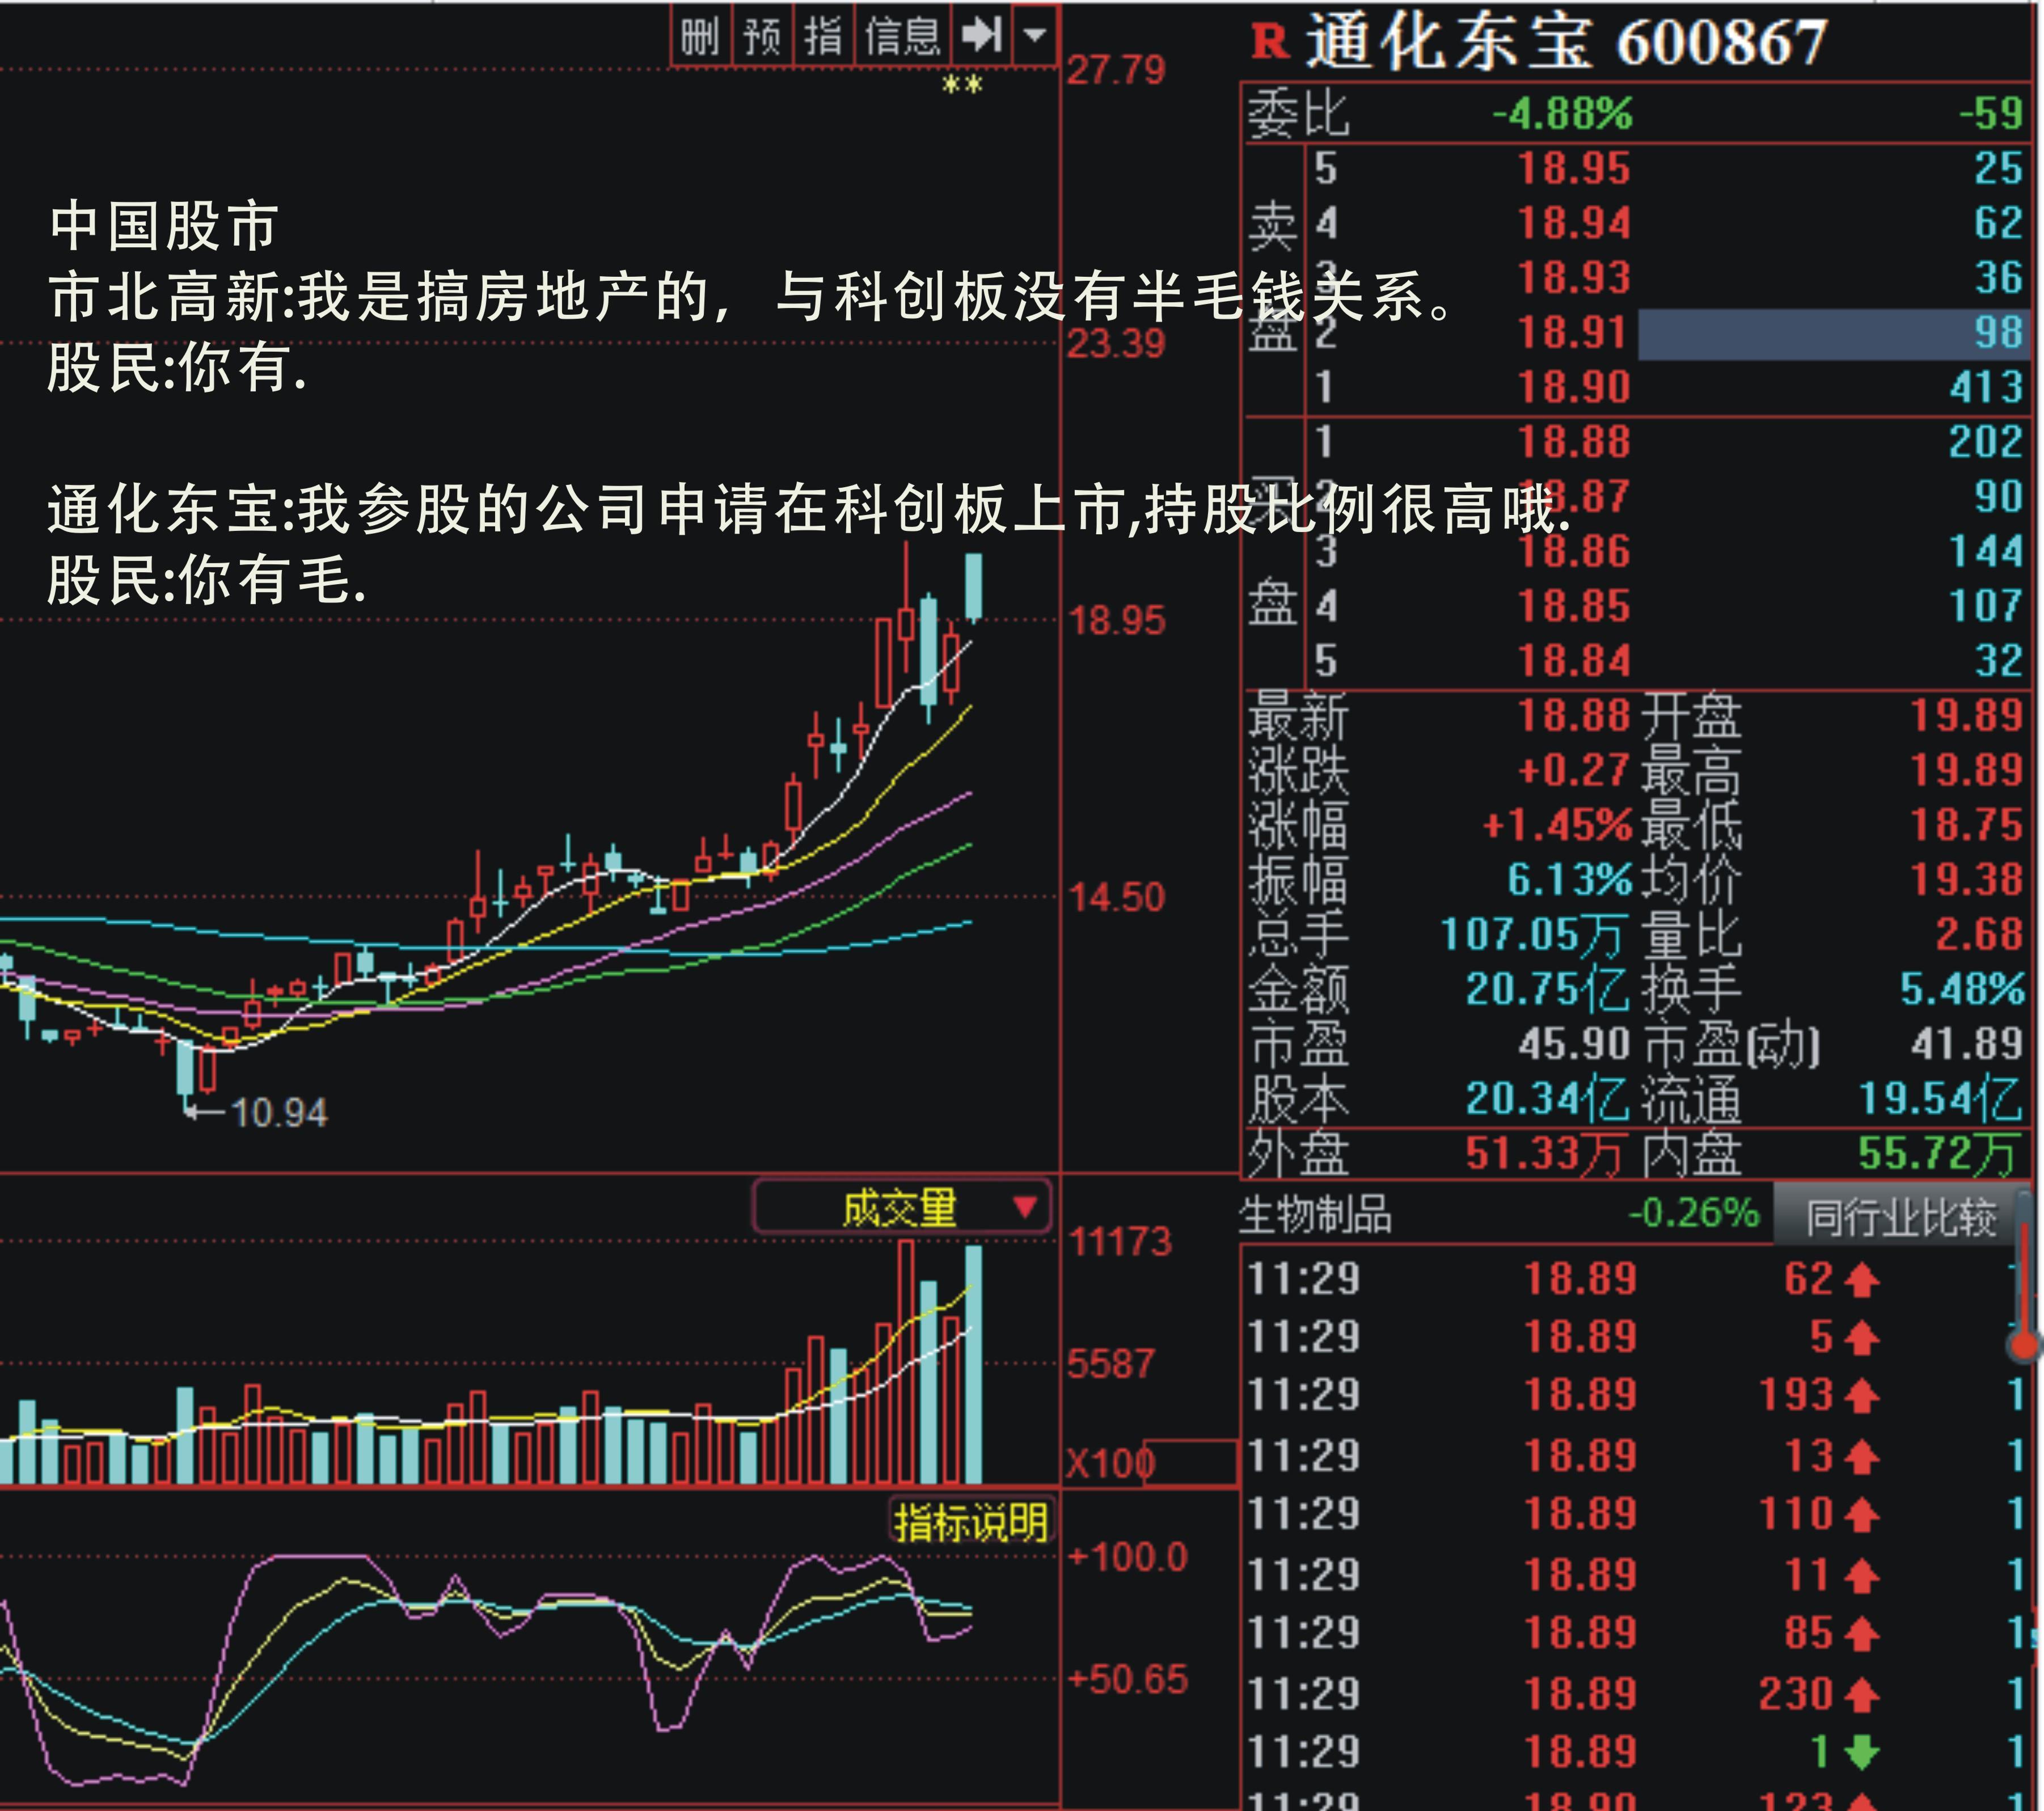Viewport: 2044px width, 1811px height.
Task: Click the 市盈 value 45.90
Action: point(1574,1045)
